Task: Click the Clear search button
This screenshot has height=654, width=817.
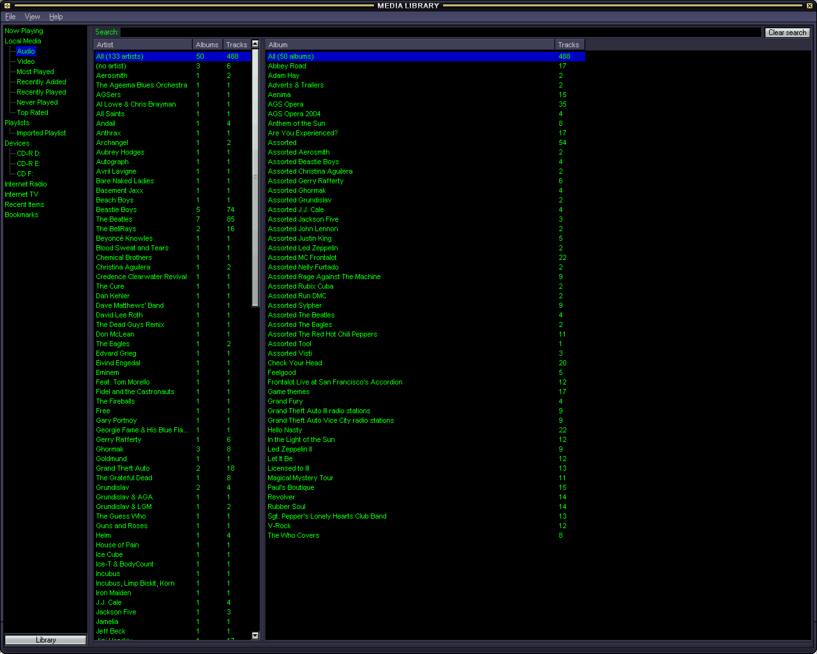Action: (x=787, y=33)
